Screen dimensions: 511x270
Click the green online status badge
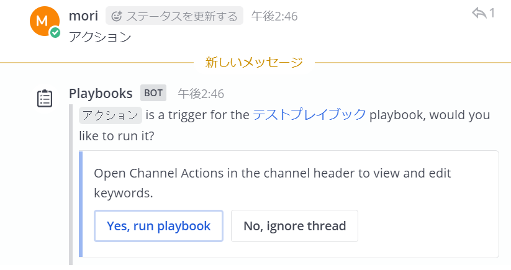pos(55,32)
